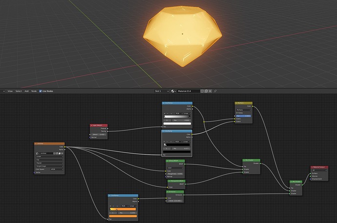Expand the sRGB Color Space dropdown
337x223 pixels.
coord(57,169)
